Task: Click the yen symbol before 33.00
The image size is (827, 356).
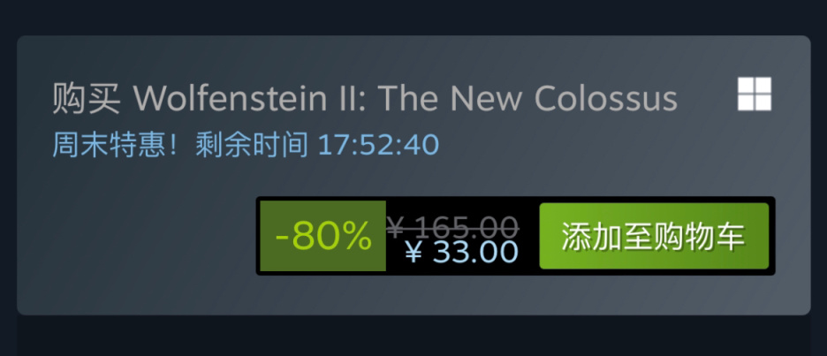Action: coord(414,253)
